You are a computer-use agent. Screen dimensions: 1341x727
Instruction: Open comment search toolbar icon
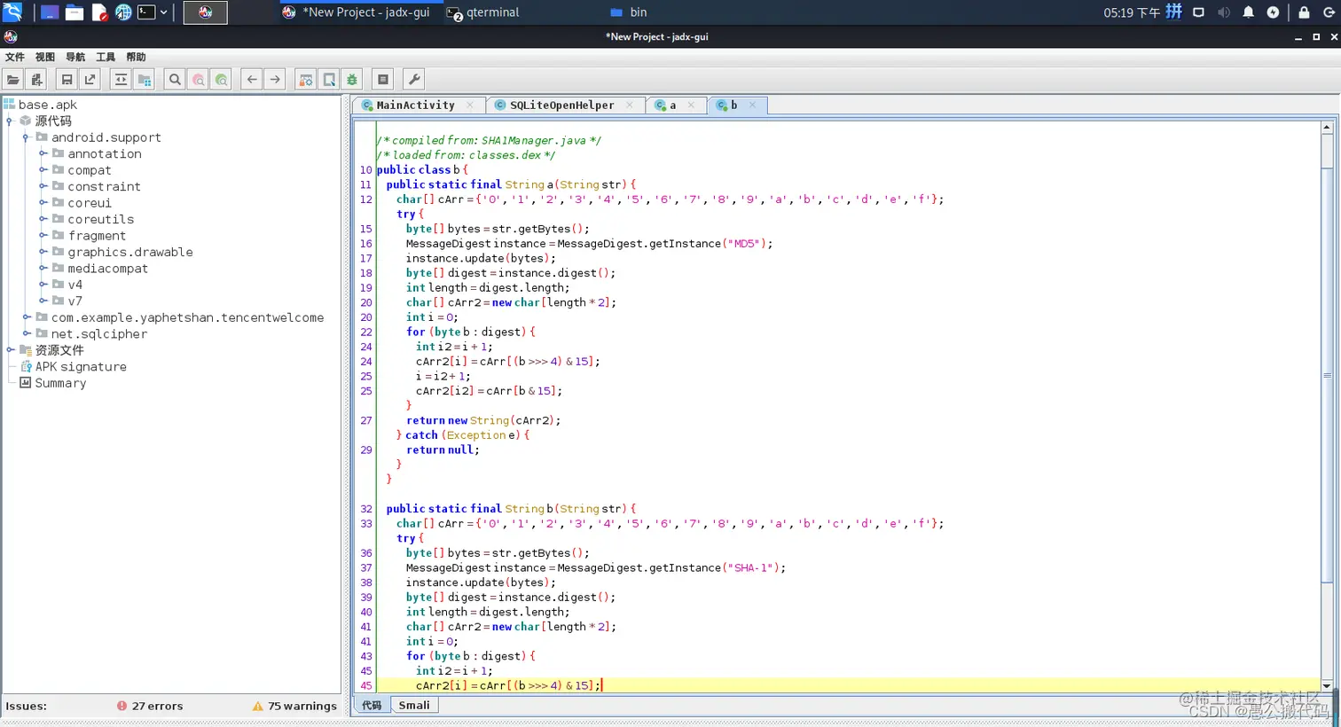click(221, 80)
